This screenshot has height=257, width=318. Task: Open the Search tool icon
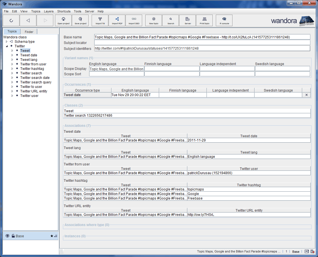click(170, 20)
